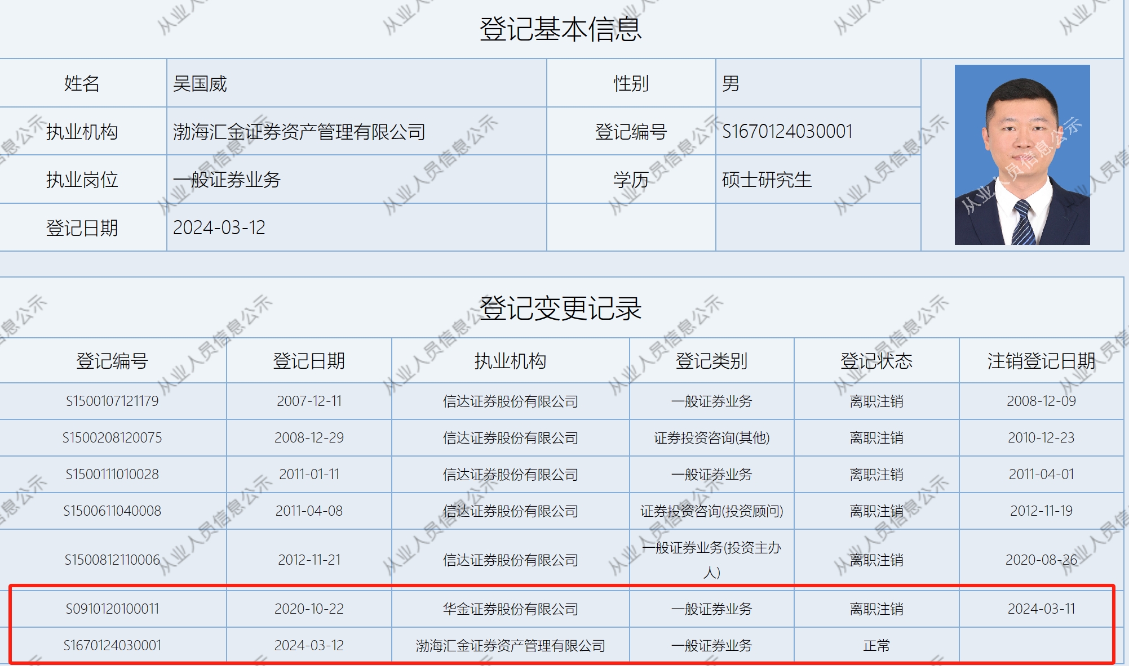This screenshot has width=1129, height=666.
Task: Select registration number S1670124030001 in basic info
Action: coord(787,132)
